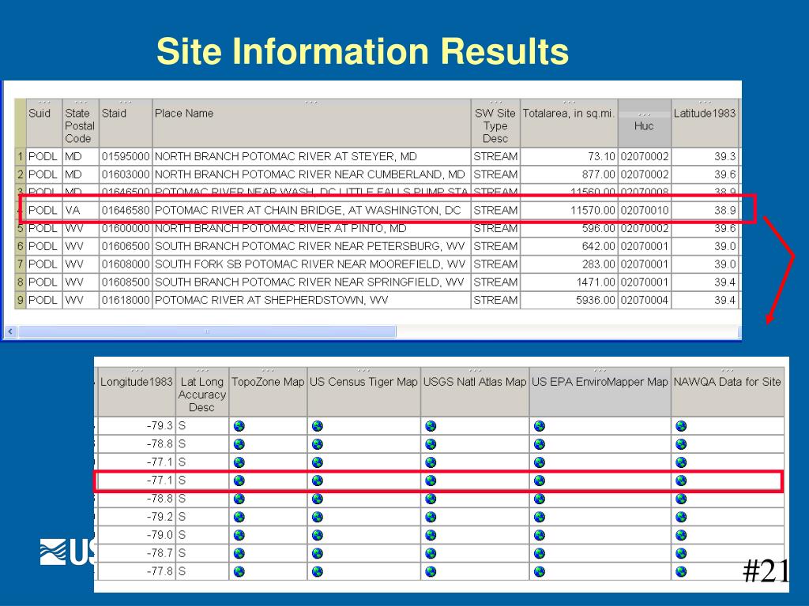Click the Latitude1983 column header

coord(705,123)
